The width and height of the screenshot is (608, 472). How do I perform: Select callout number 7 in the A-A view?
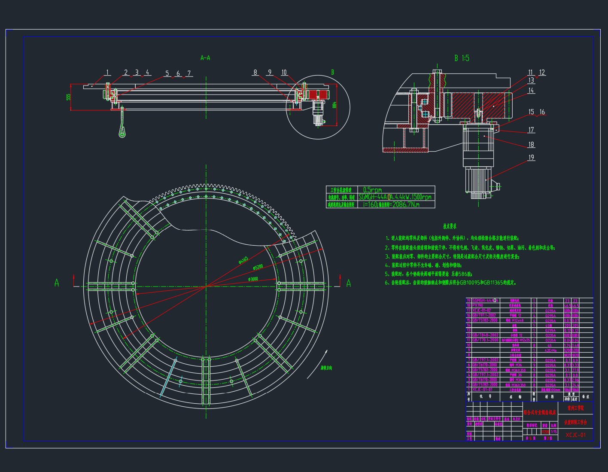click(x=189, y=73)
